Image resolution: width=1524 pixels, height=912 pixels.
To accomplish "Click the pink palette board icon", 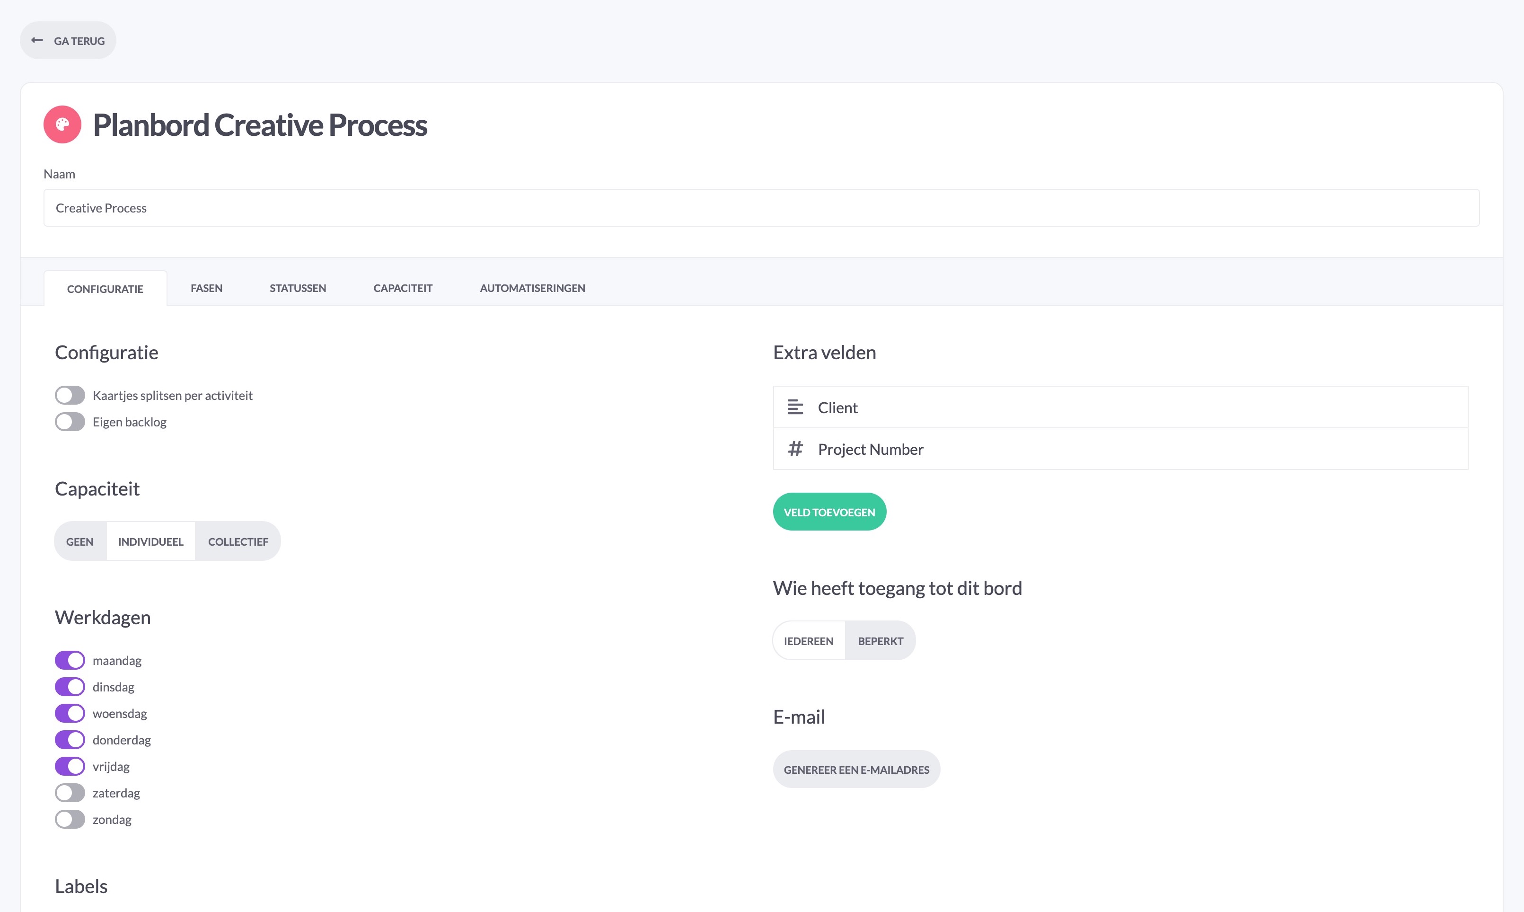I will [x=62, y=125].
